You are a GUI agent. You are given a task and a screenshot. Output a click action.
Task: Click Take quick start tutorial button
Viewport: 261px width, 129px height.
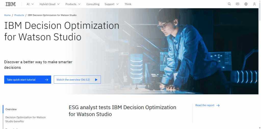click(28, 79)
